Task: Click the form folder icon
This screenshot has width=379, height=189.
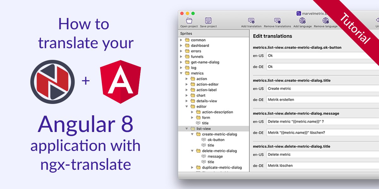Action: point(198,117)
